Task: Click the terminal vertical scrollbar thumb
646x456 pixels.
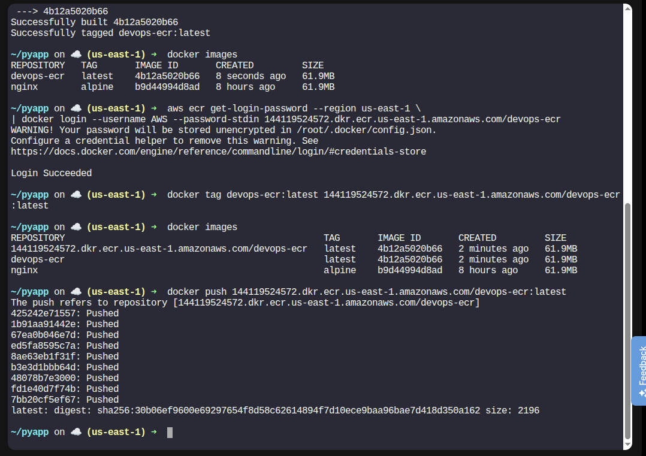Action: coord(627,321)
